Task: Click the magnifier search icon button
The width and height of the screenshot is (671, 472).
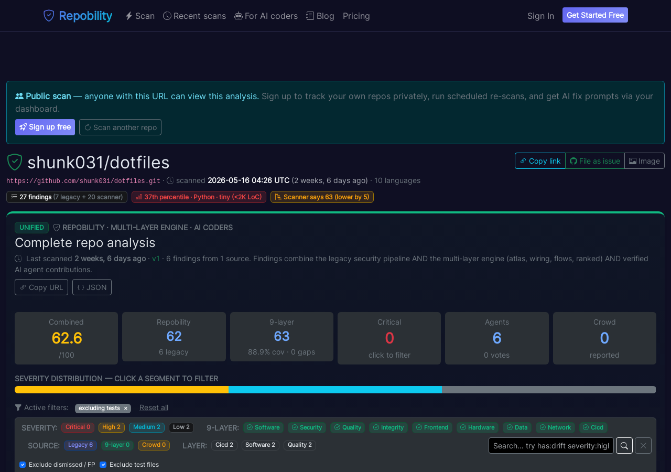Action: (x=624, y=445)
